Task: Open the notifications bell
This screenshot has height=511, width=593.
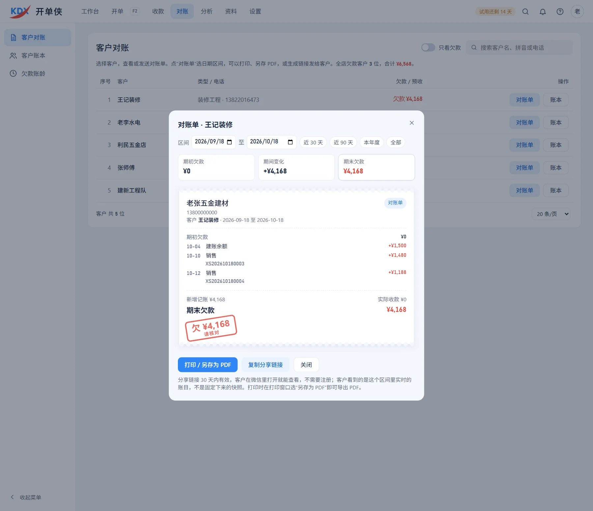Action: pyautogui.click(x=543, y=12)
